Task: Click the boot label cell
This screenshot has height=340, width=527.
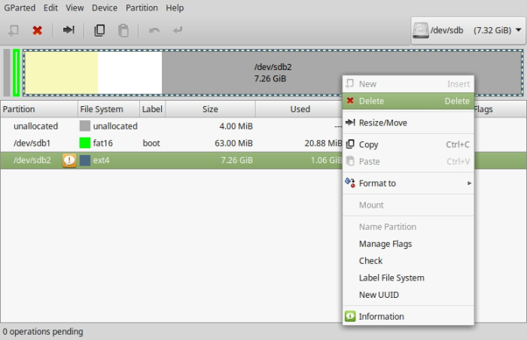Action: [x=151, y=143]
